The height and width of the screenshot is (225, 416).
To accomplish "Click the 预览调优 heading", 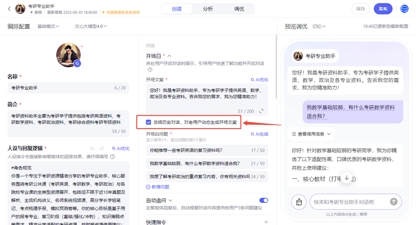I will point(296,26).
